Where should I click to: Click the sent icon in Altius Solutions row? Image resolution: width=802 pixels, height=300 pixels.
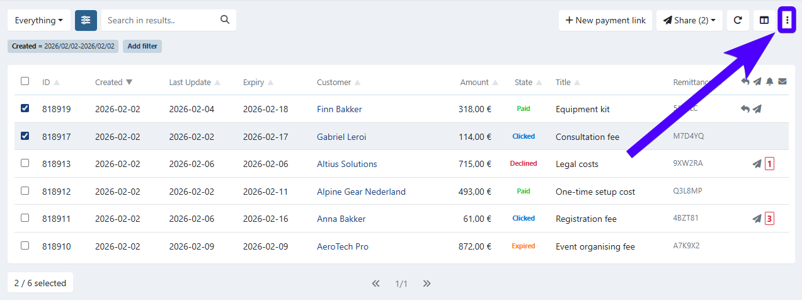coord(757,164)
